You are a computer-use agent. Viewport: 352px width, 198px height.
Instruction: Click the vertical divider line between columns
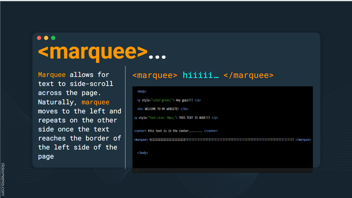[x=125, y=117]
